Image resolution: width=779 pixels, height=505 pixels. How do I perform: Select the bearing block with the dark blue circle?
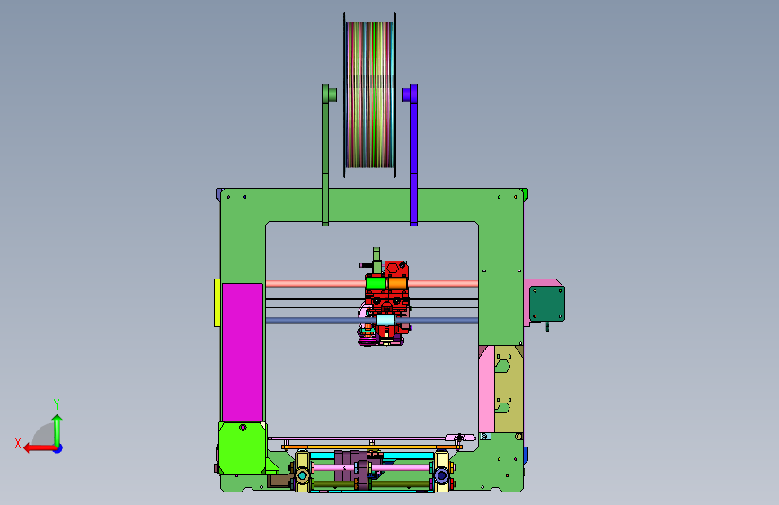click(442, 472)
